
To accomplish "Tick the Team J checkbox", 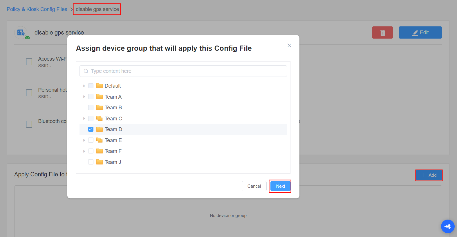I will (91, 162).
